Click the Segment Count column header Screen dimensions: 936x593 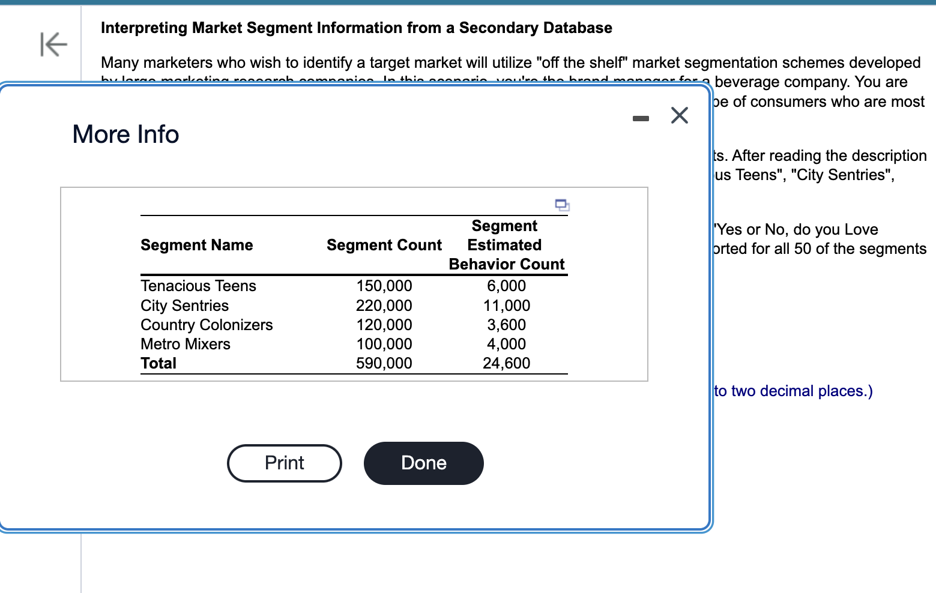[x=384, y=245]
